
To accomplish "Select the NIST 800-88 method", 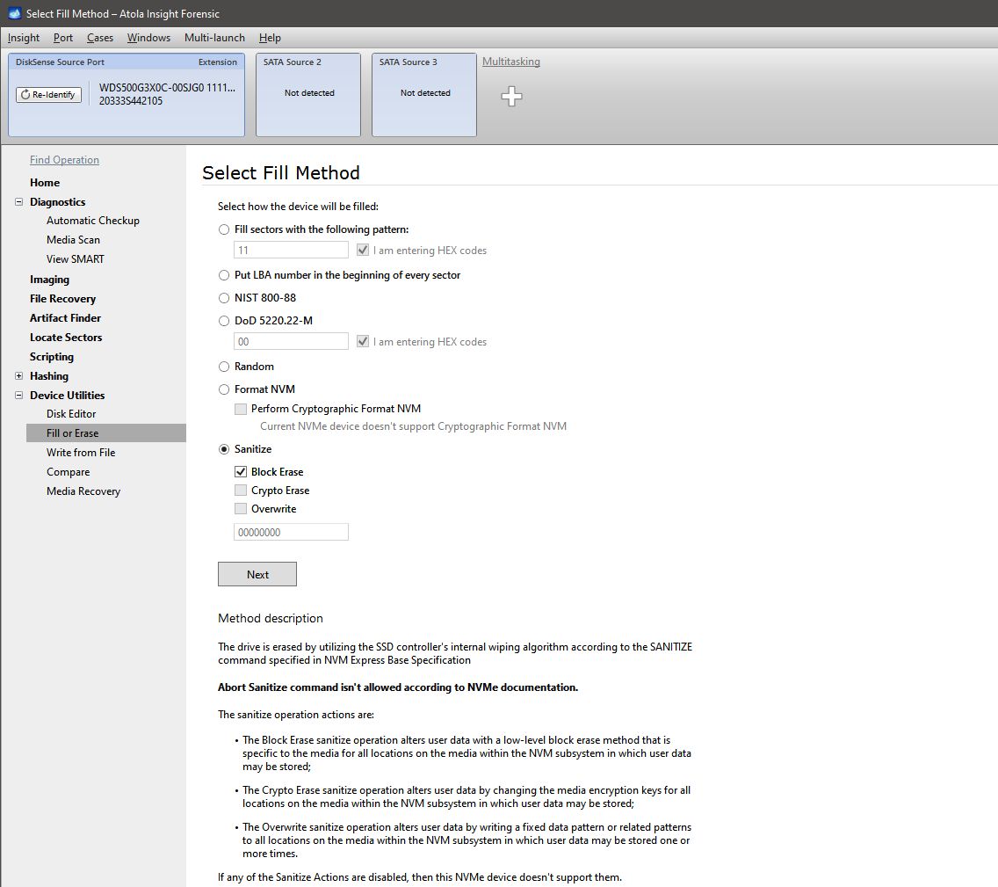I will 224,298.
